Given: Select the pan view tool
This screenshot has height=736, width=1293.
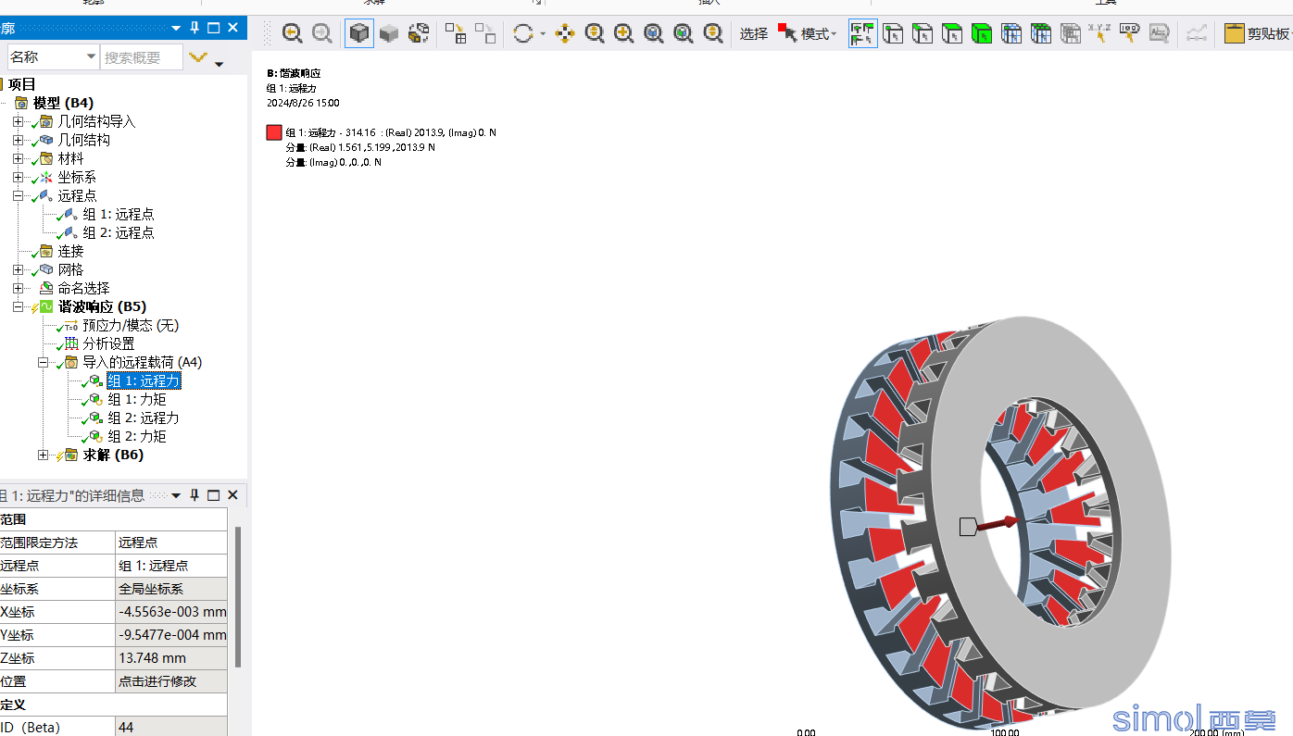Looking at the screenshot, I should 565,33.
